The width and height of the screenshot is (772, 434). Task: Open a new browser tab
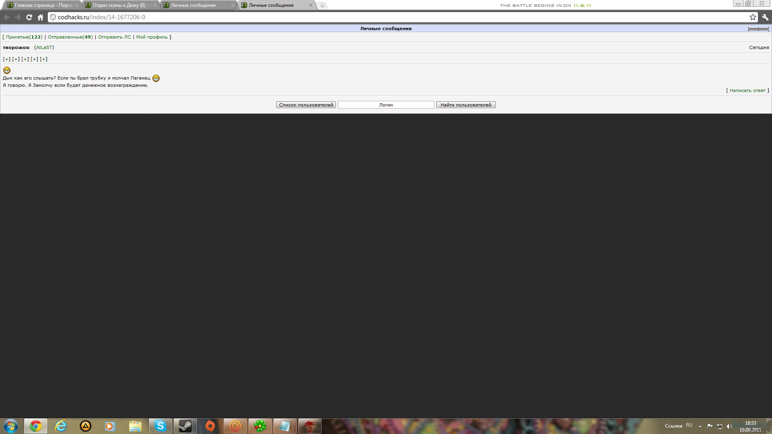coord(322,5)
